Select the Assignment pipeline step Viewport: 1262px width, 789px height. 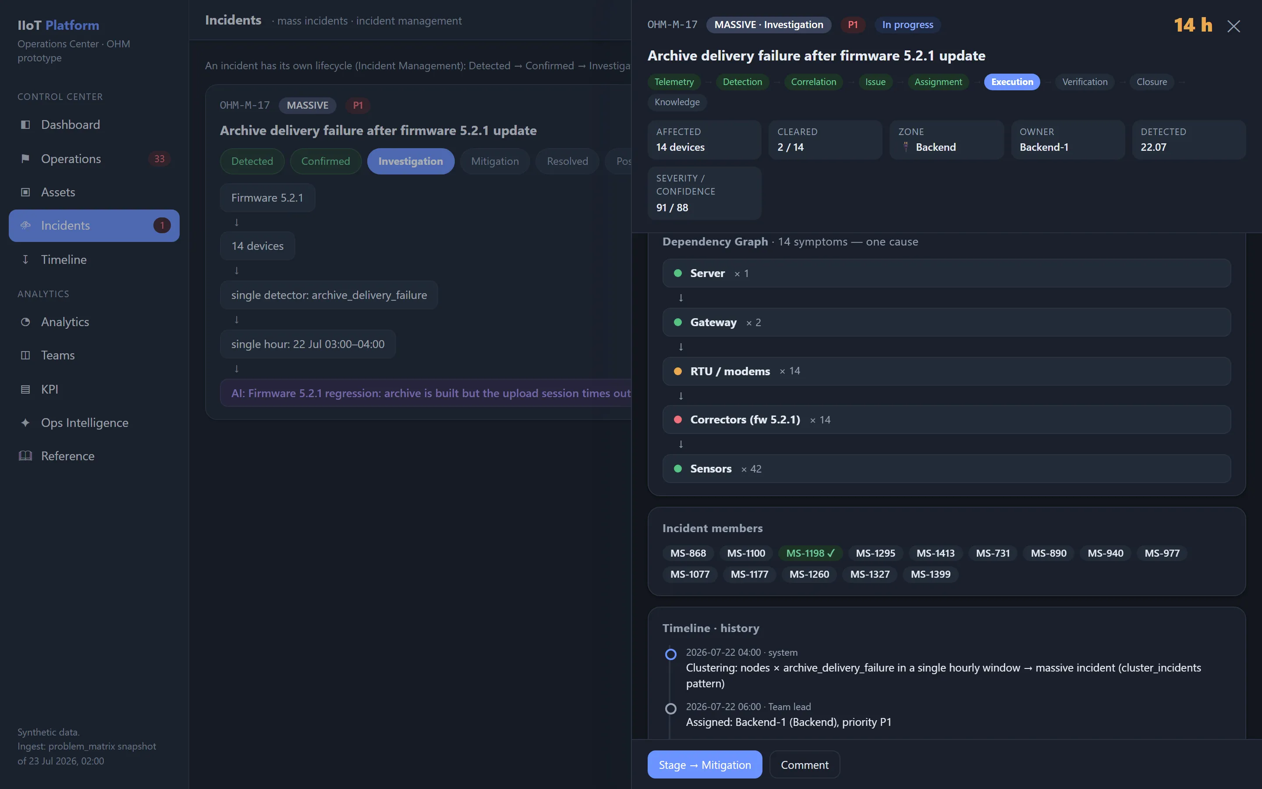pos(938,82)
